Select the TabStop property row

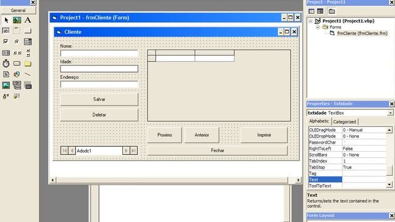coord(347,167)
